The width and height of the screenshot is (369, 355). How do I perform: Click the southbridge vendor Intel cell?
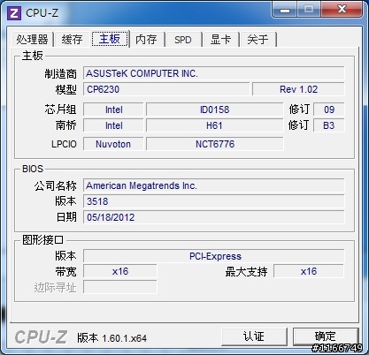click(x=113, y=125)
